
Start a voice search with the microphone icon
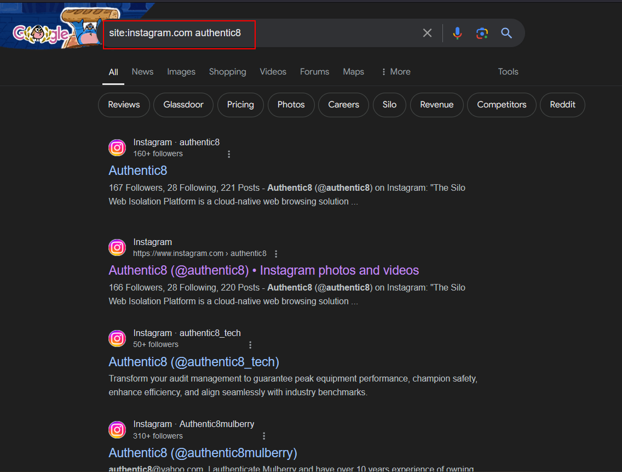457,33
